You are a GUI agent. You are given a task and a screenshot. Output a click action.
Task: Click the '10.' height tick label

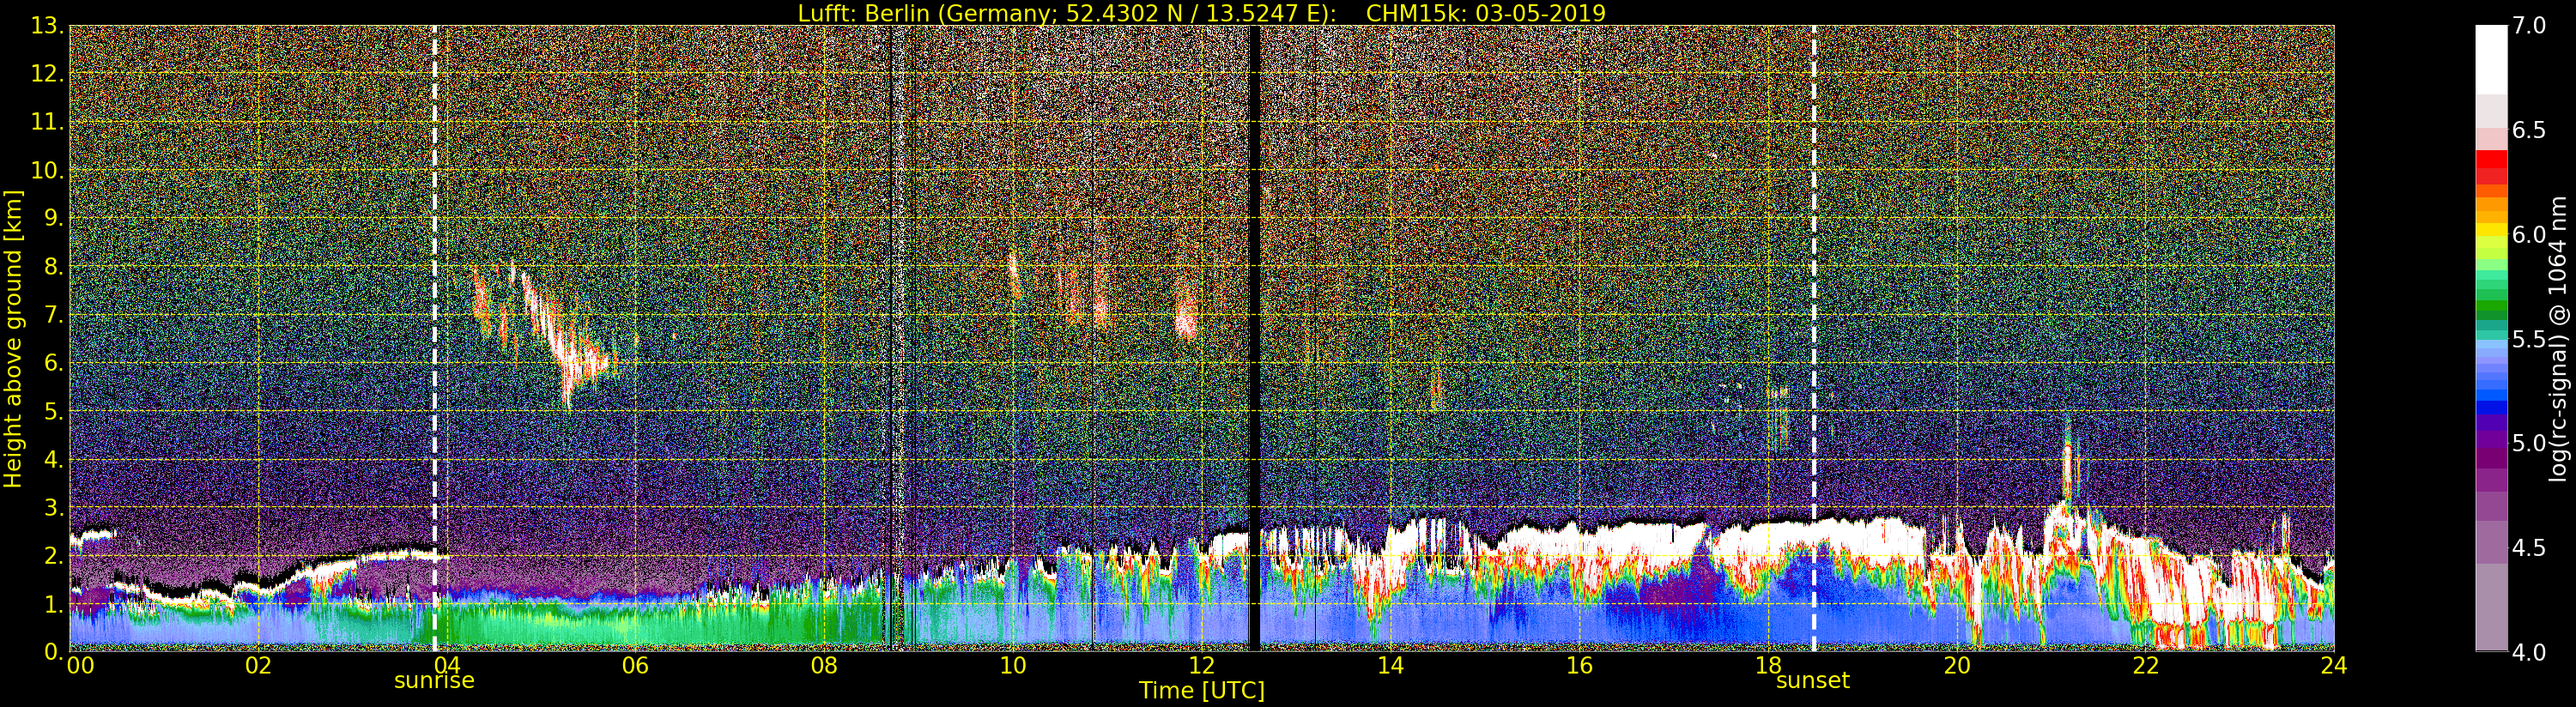click(48, 170)
